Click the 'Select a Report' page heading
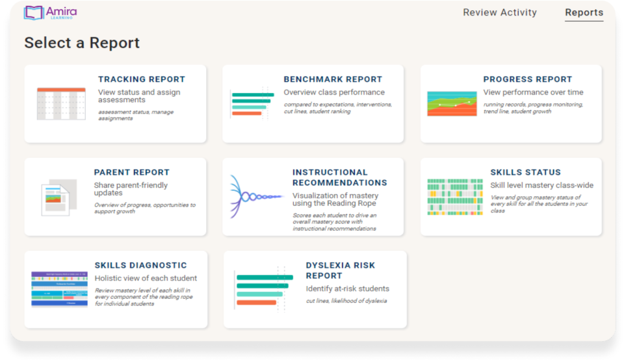624x362 pixels. point(82,42)
